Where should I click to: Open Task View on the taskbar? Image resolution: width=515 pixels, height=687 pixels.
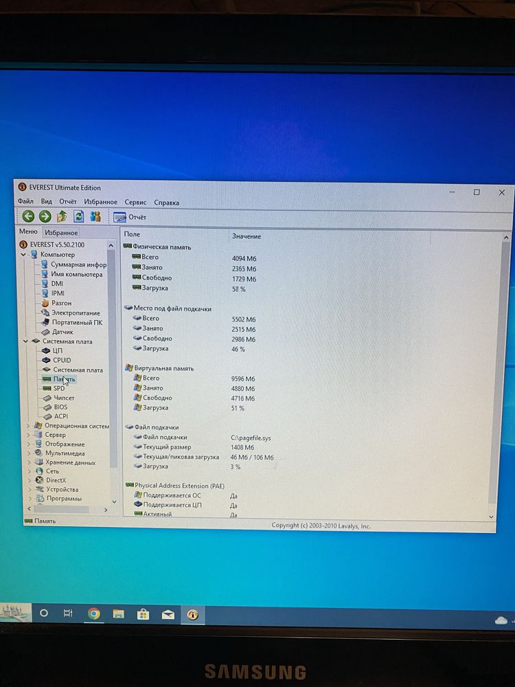pos(68,613)
